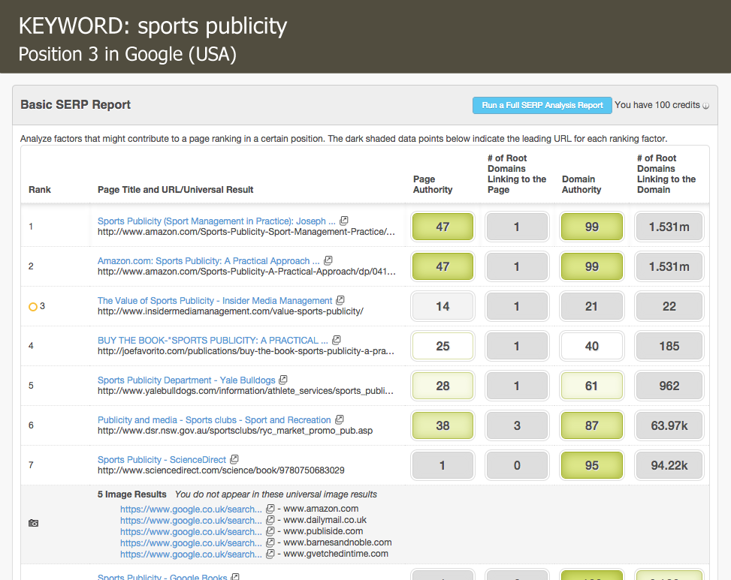This screenshot has height=580, width=731.
Task: Click the dsr.nsw.gov.au URL text
Action: [235, 431]
